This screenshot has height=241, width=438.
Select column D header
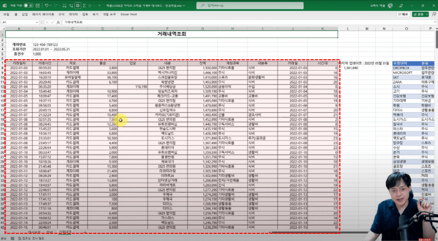(x=102, y=28)
